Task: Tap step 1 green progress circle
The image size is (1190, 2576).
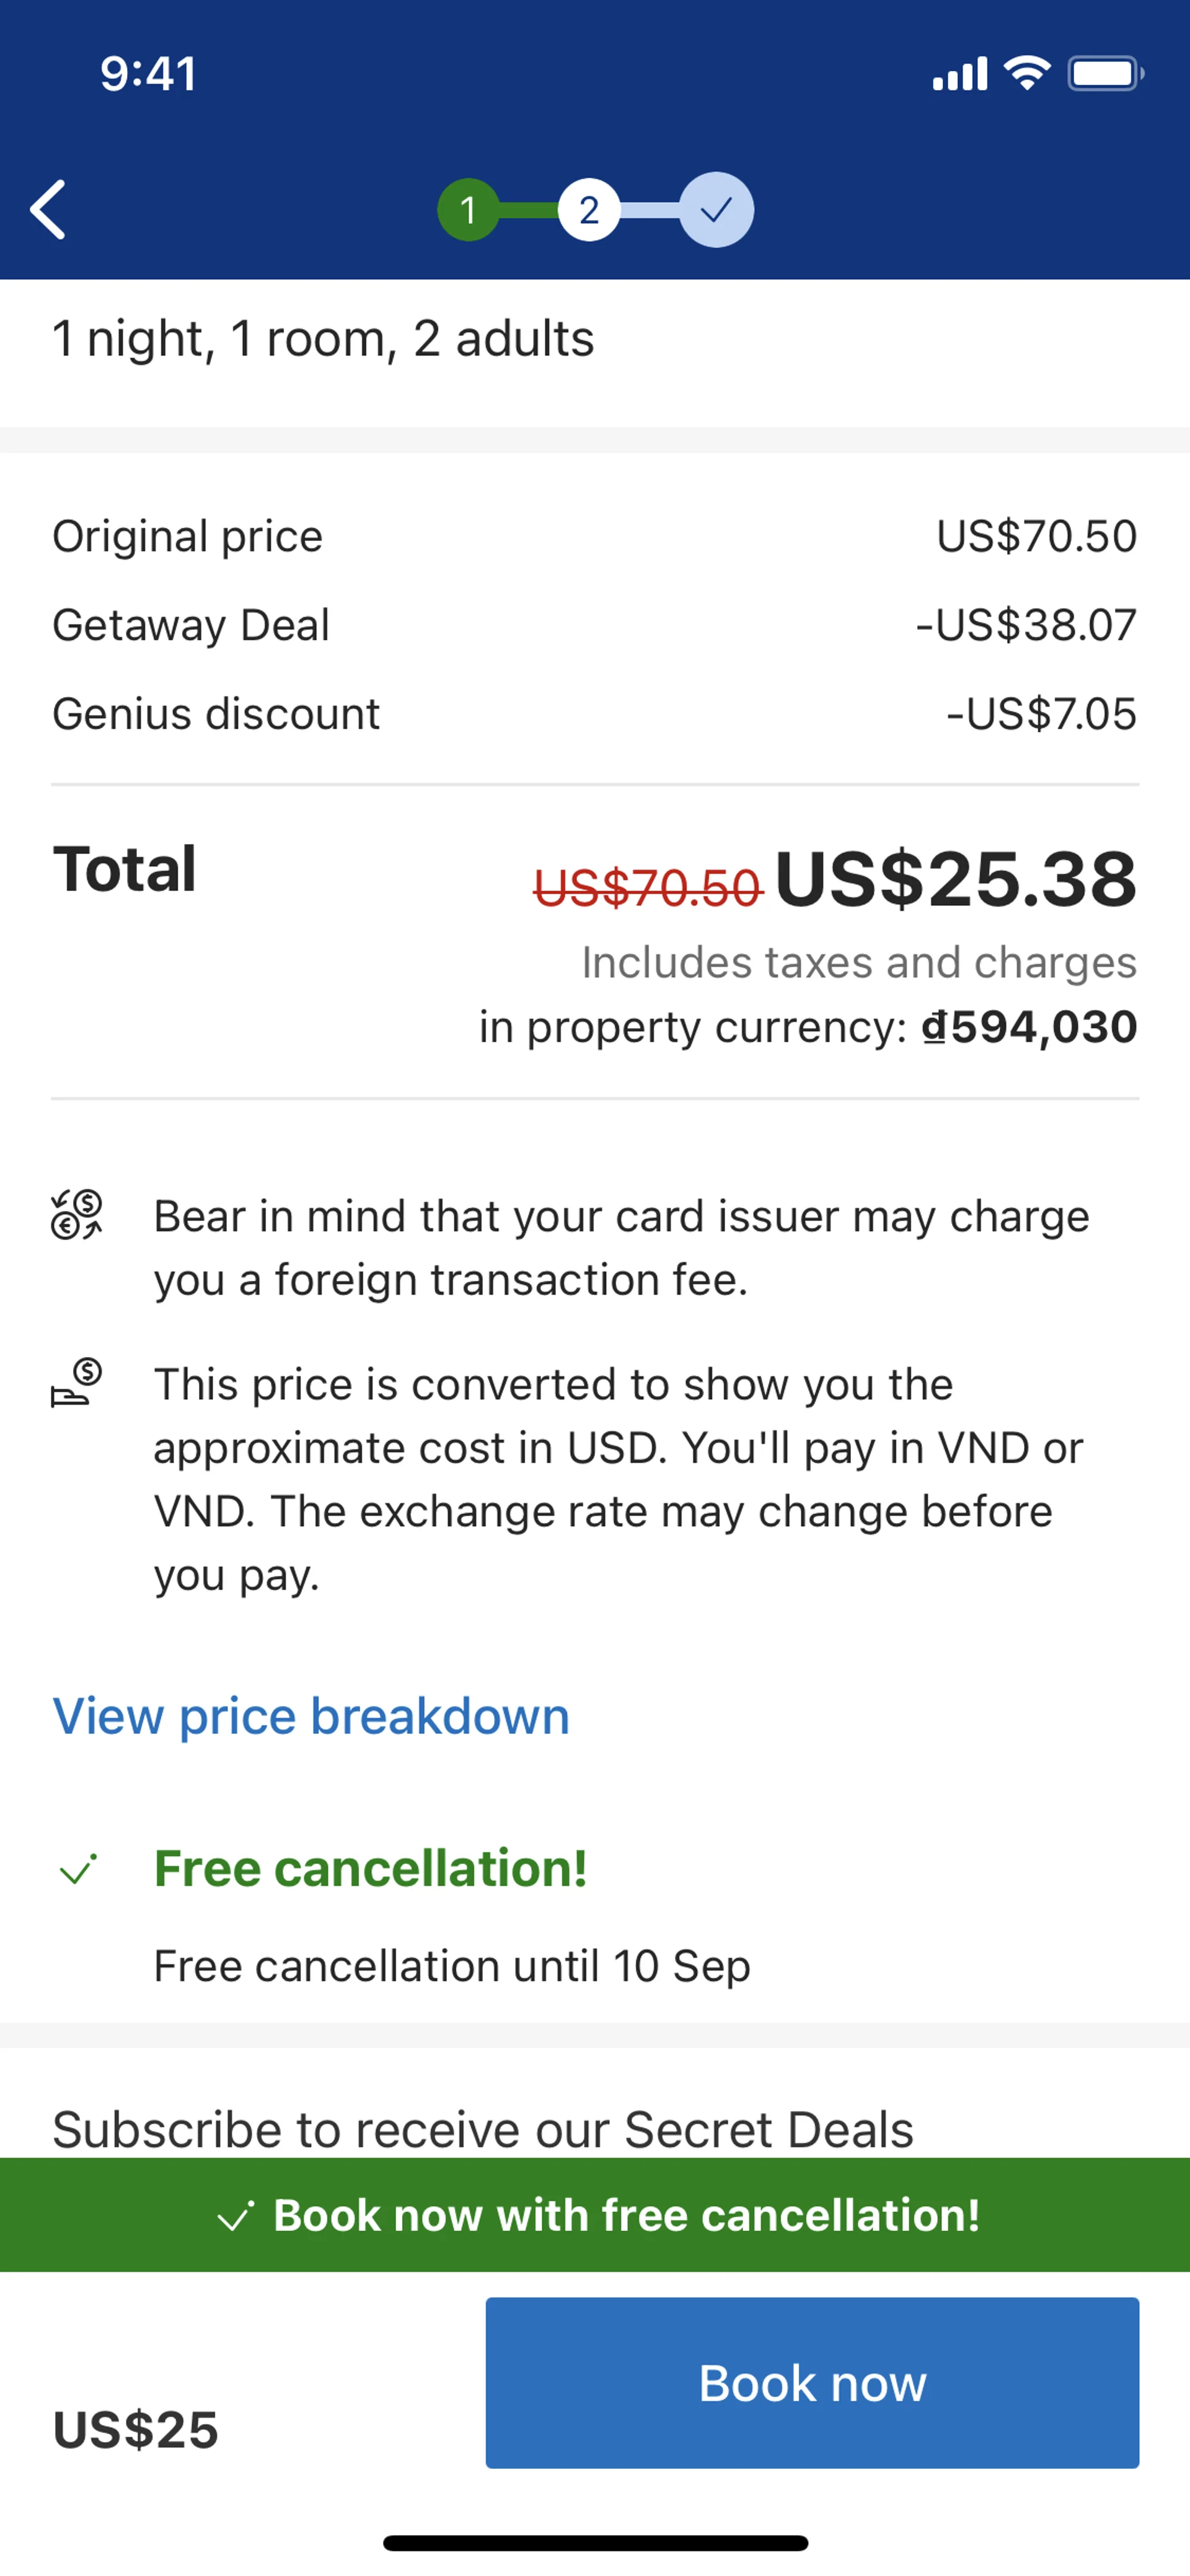Action: point(468,210)
